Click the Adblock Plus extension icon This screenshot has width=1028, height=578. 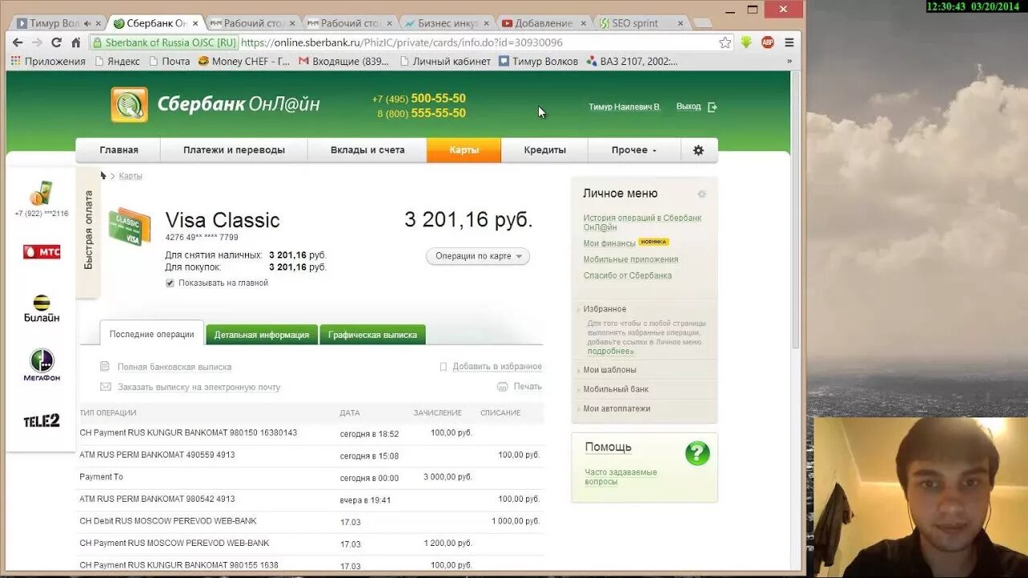pos(768,43)
